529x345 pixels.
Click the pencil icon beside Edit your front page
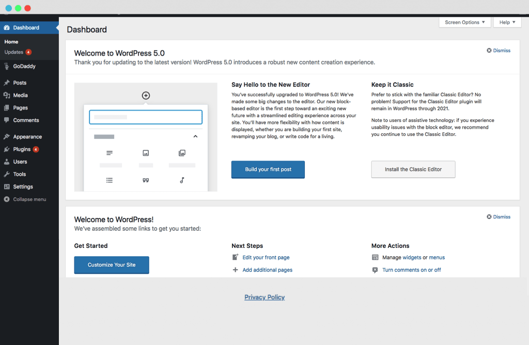(x=234, y=257)
